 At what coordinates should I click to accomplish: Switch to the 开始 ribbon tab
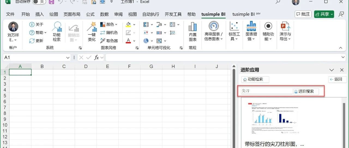coord(26,14)
